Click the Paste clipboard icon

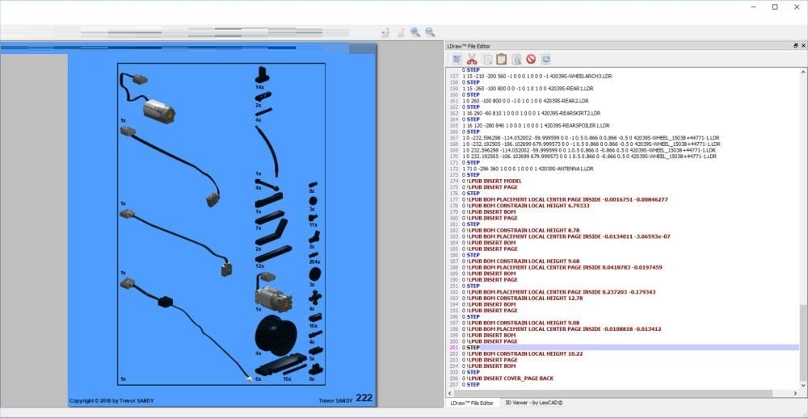[502, 59]
